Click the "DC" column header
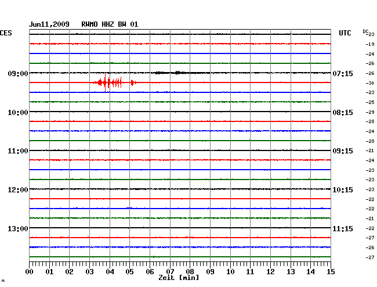Image resolution: width=377 pixels, height=287 pixels. tap(365, 31)
